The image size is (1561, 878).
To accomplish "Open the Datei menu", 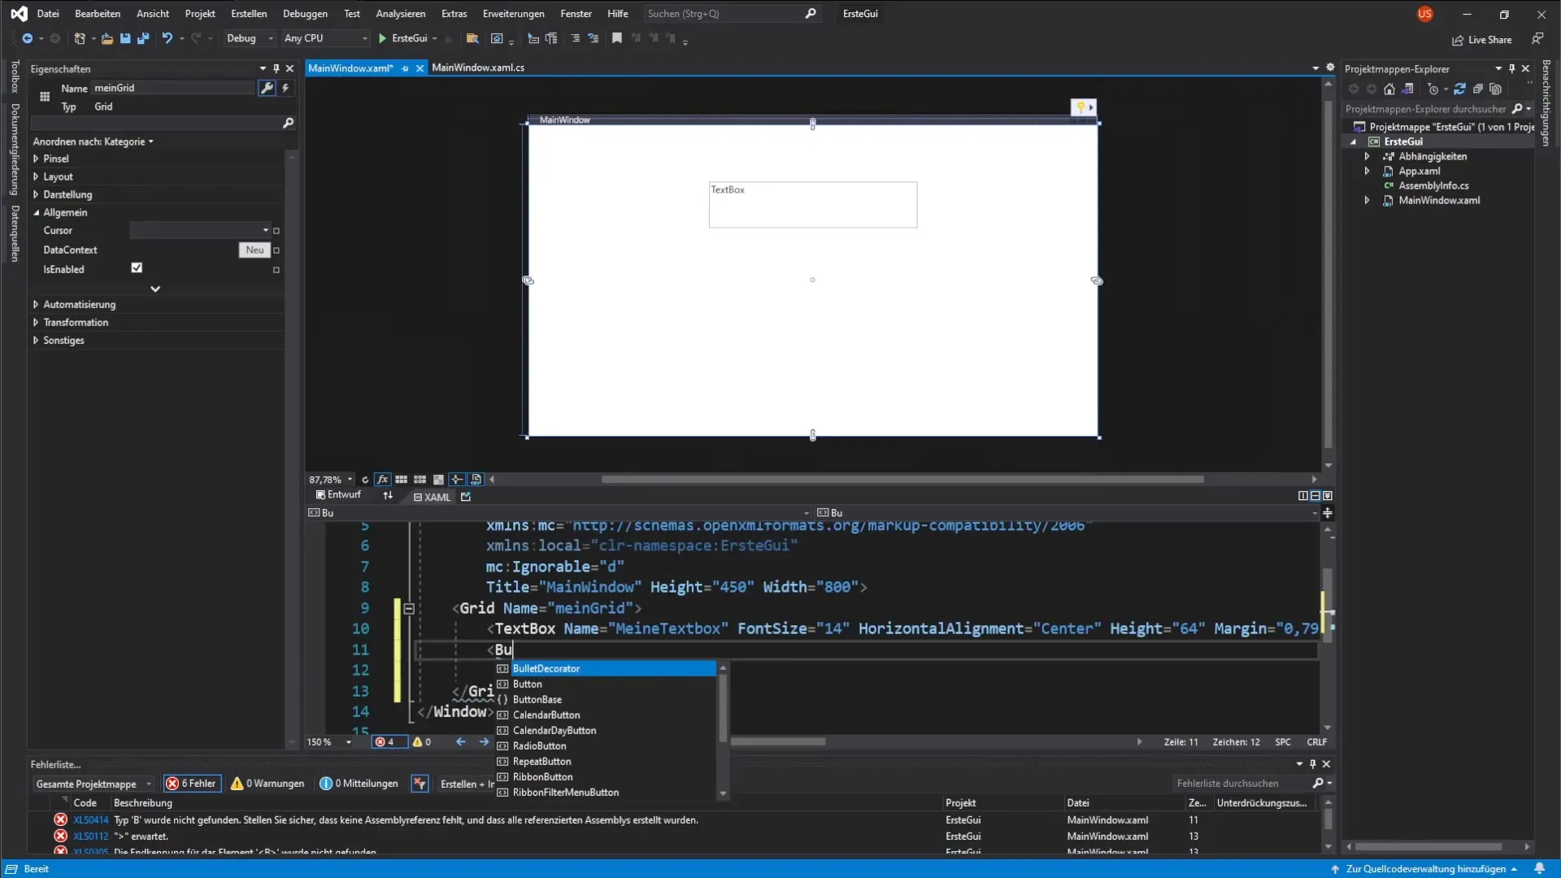I will coord(48,14).
